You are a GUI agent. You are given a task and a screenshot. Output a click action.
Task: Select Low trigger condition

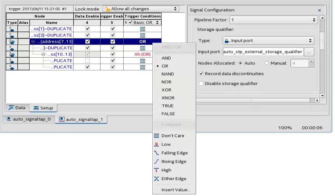click(166, 144)
